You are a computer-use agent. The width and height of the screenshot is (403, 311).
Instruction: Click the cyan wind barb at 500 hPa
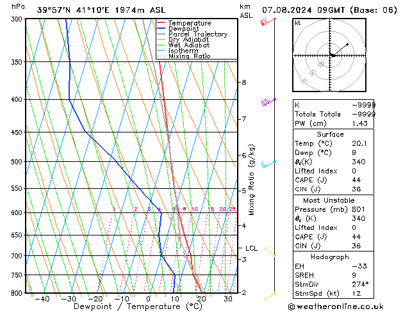coord(268,164)
